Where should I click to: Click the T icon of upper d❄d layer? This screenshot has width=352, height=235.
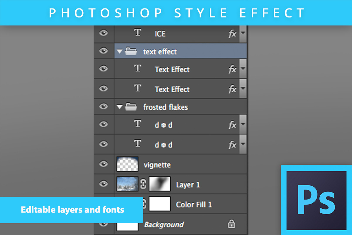click(x=138, y=124)
